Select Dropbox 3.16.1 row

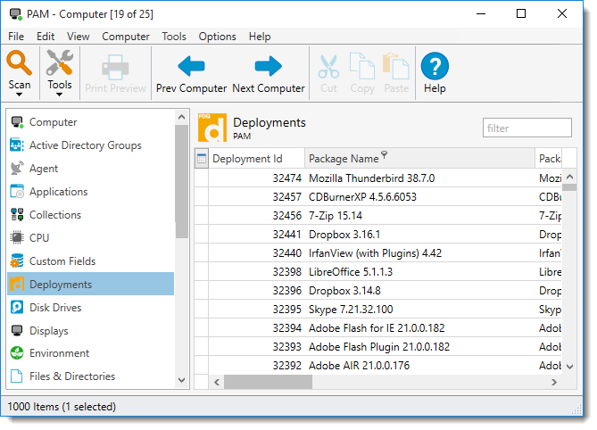[x=378, y=235]
